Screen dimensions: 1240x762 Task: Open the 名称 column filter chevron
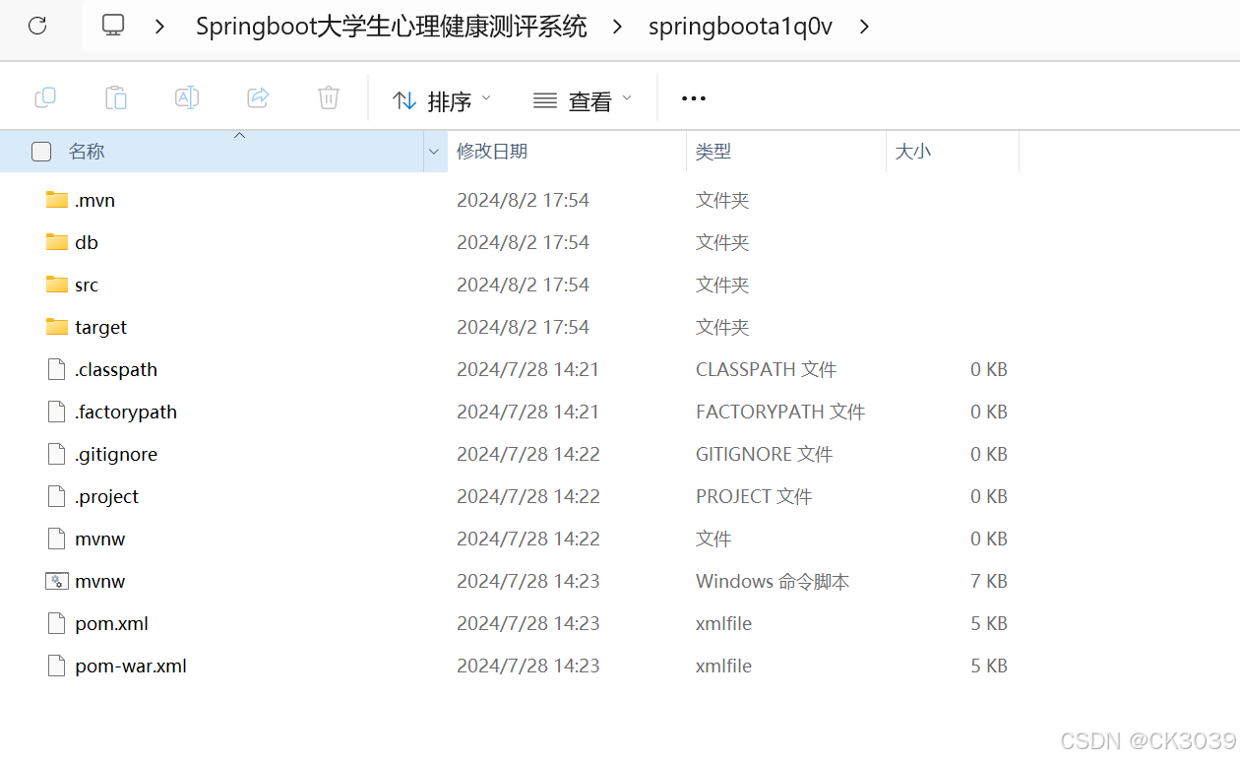point(434,151)
